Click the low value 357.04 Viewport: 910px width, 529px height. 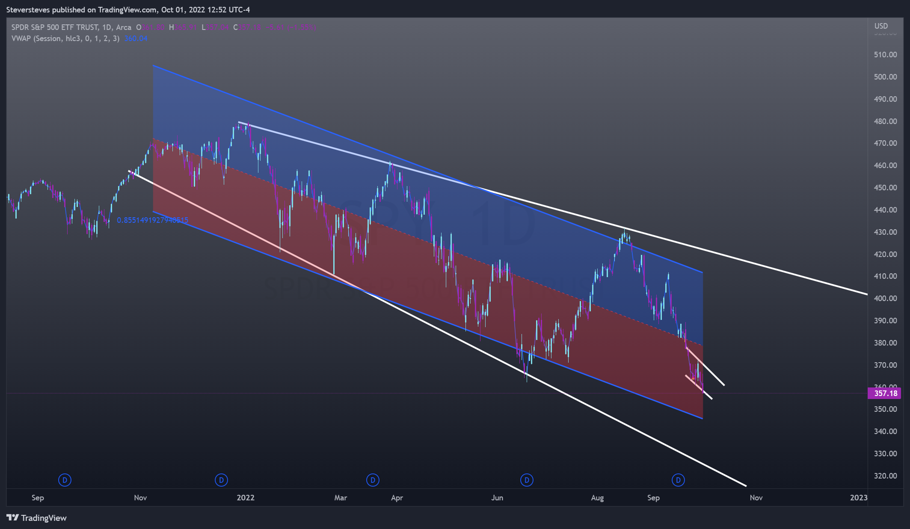click(218, 27)
